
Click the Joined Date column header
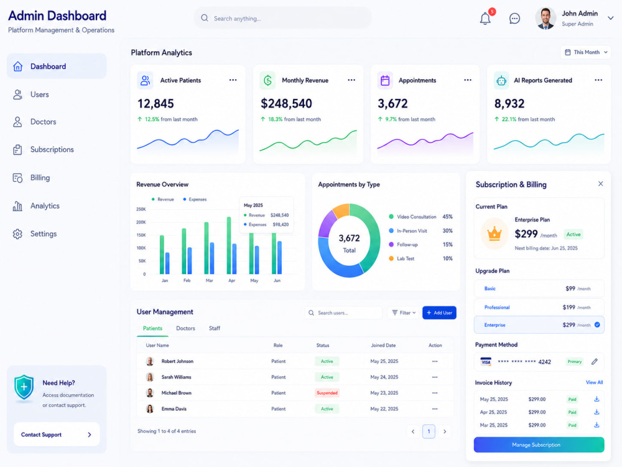pos(383,346)
